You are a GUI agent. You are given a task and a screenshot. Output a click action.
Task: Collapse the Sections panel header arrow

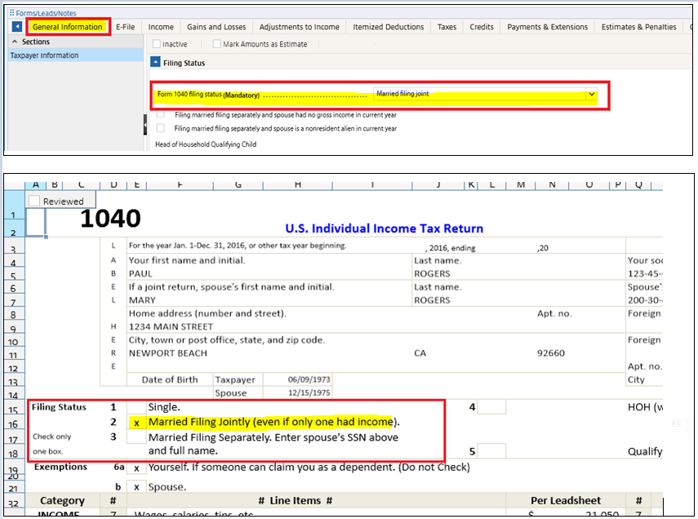click(x=15, y=42)
